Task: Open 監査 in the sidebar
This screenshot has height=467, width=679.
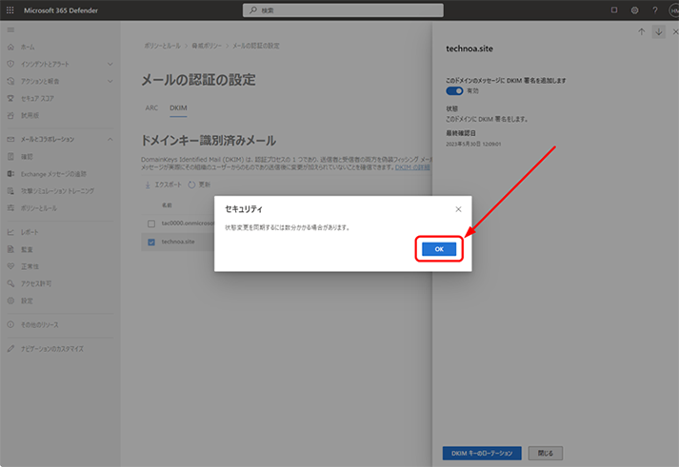Action: 27,249
